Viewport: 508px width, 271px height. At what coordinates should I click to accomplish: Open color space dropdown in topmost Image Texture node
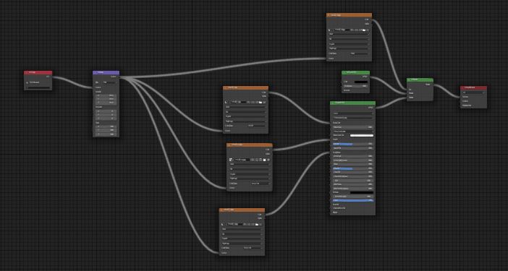[360, 53]
